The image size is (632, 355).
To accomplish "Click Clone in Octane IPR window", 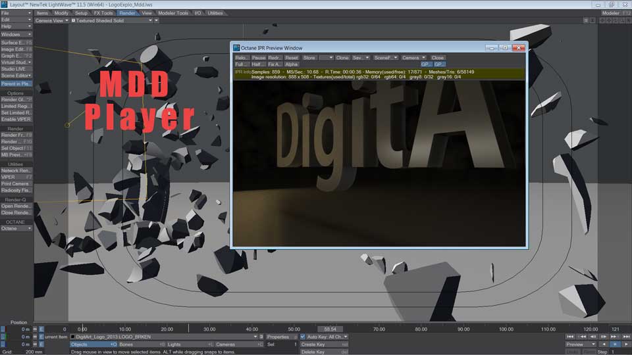I will pyautogui.click(x=342, y=58).
